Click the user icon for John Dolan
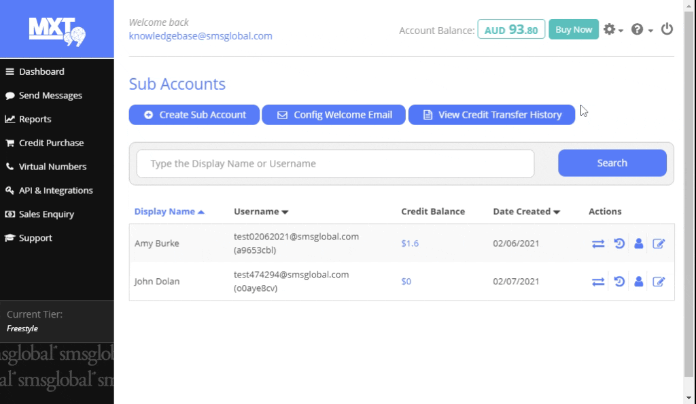Screen dimensions: 696x404 click(x=638, y=282)
